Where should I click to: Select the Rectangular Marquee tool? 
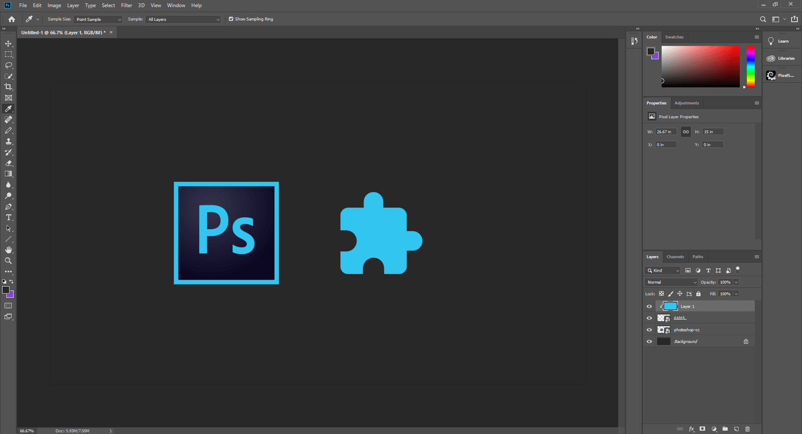pos(9,54)
